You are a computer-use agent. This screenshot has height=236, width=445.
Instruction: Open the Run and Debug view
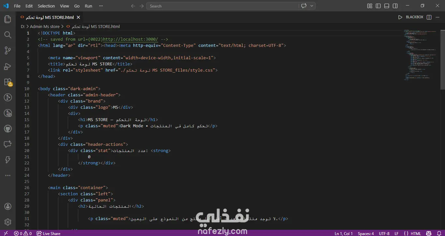[x=8, y=66]
